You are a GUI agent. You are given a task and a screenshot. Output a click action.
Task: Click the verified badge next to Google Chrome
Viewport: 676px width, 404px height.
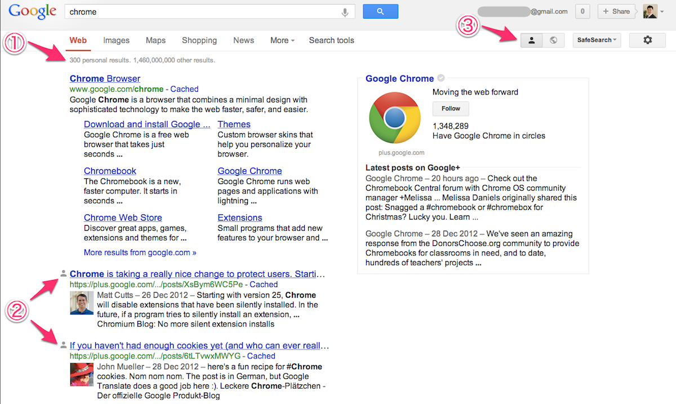tap(441, 78)
